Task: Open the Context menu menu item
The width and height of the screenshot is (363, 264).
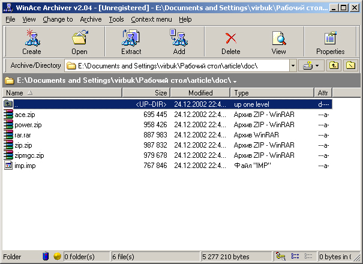Action: point(151,19)
